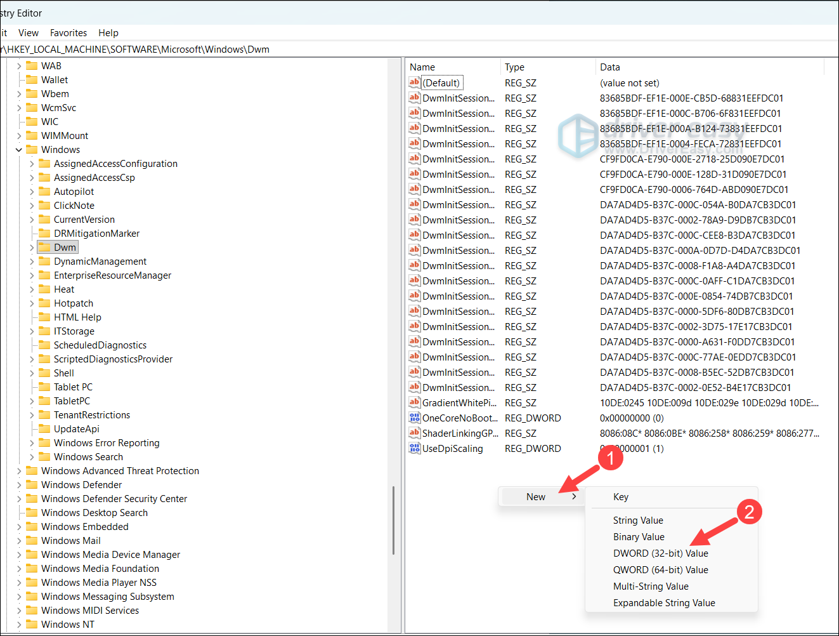Click the ShaderLinkingGP string value icon
The image size is (839, 636).
click(415, 433)
